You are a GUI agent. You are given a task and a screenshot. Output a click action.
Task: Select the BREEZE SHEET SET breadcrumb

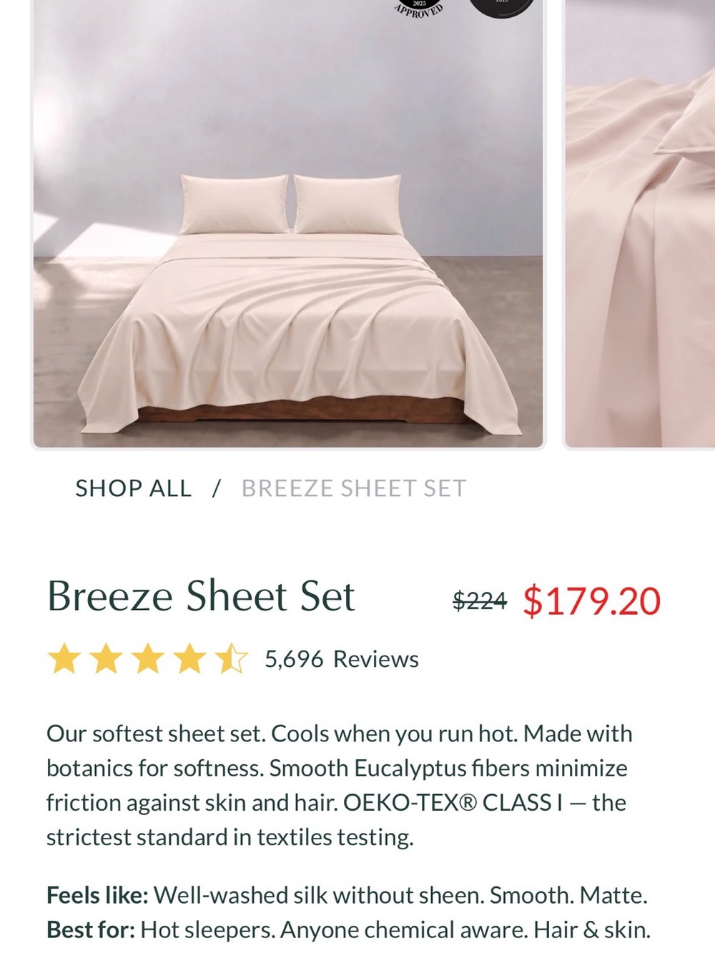pyautogui.click(x=354, y=488)
